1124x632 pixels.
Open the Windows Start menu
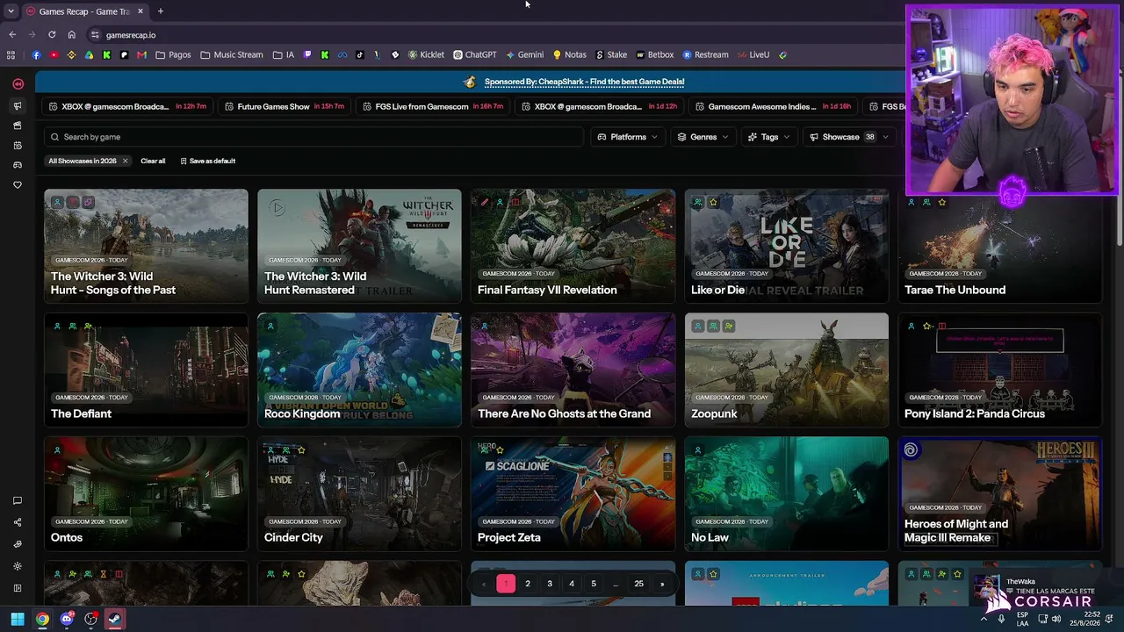coord(18,619)
